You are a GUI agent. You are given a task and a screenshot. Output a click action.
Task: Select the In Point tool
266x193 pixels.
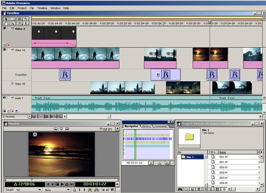26,23
